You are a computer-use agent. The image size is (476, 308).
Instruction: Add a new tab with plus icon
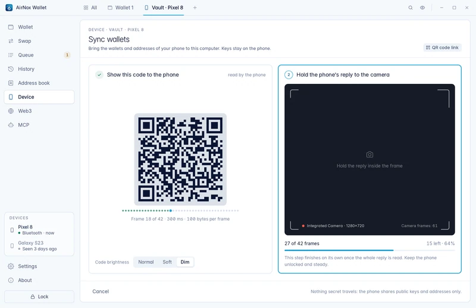click(x=195, y=8)
